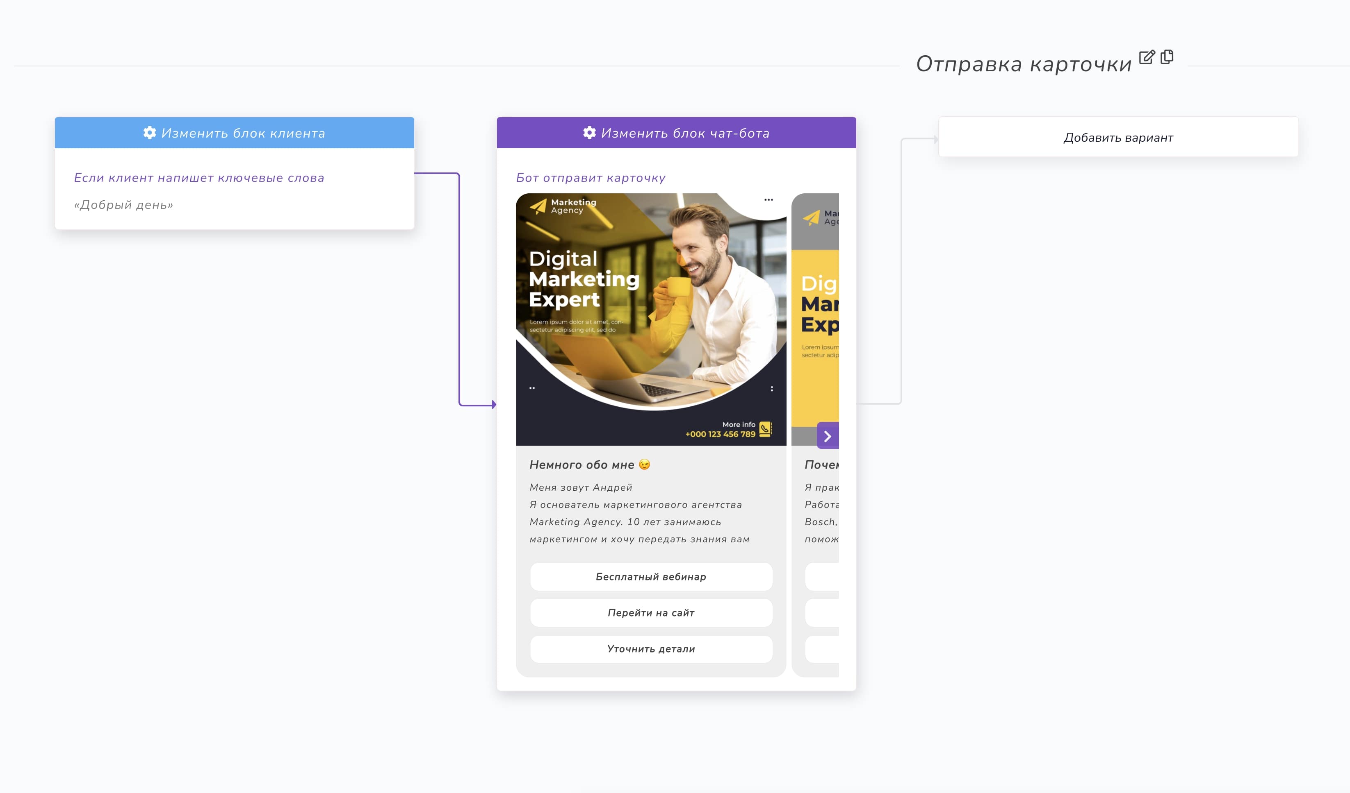Image resolution: width=1350 pixels, height=793 pixels.
Task: Click the winking emoji in card title
Action: pyautogui.click(x=645, y=464)
